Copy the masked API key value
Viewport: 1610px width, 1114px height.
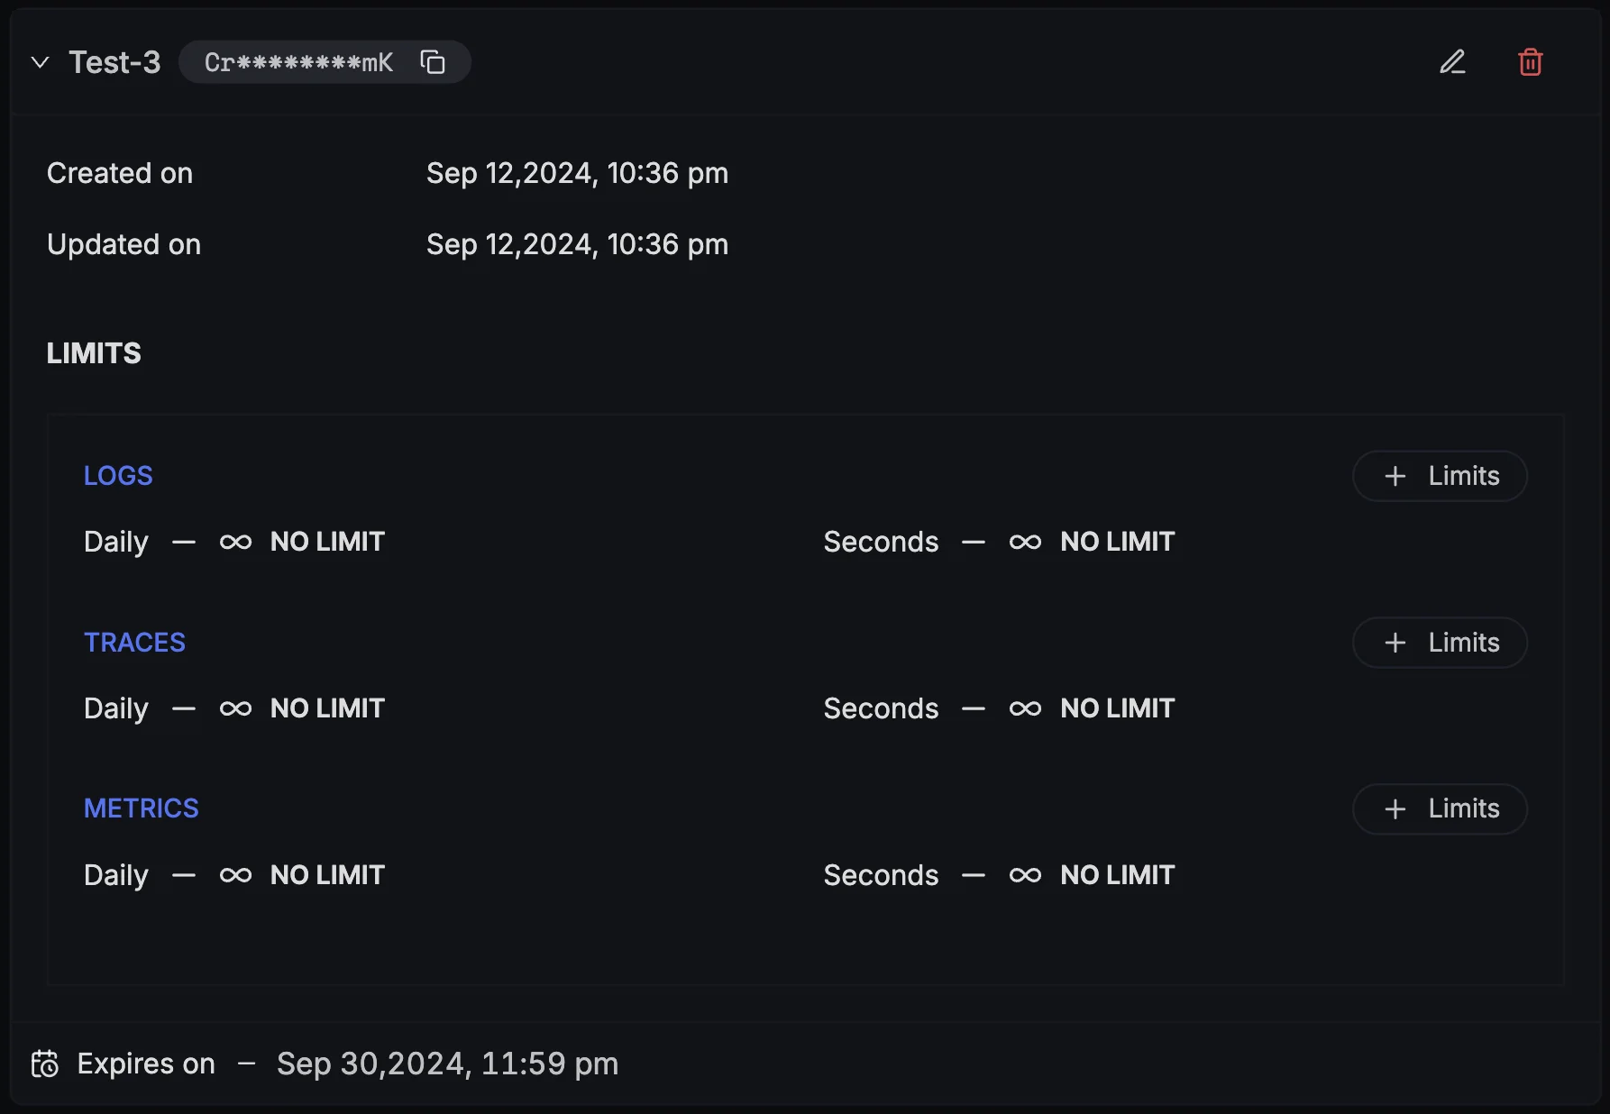433,62
